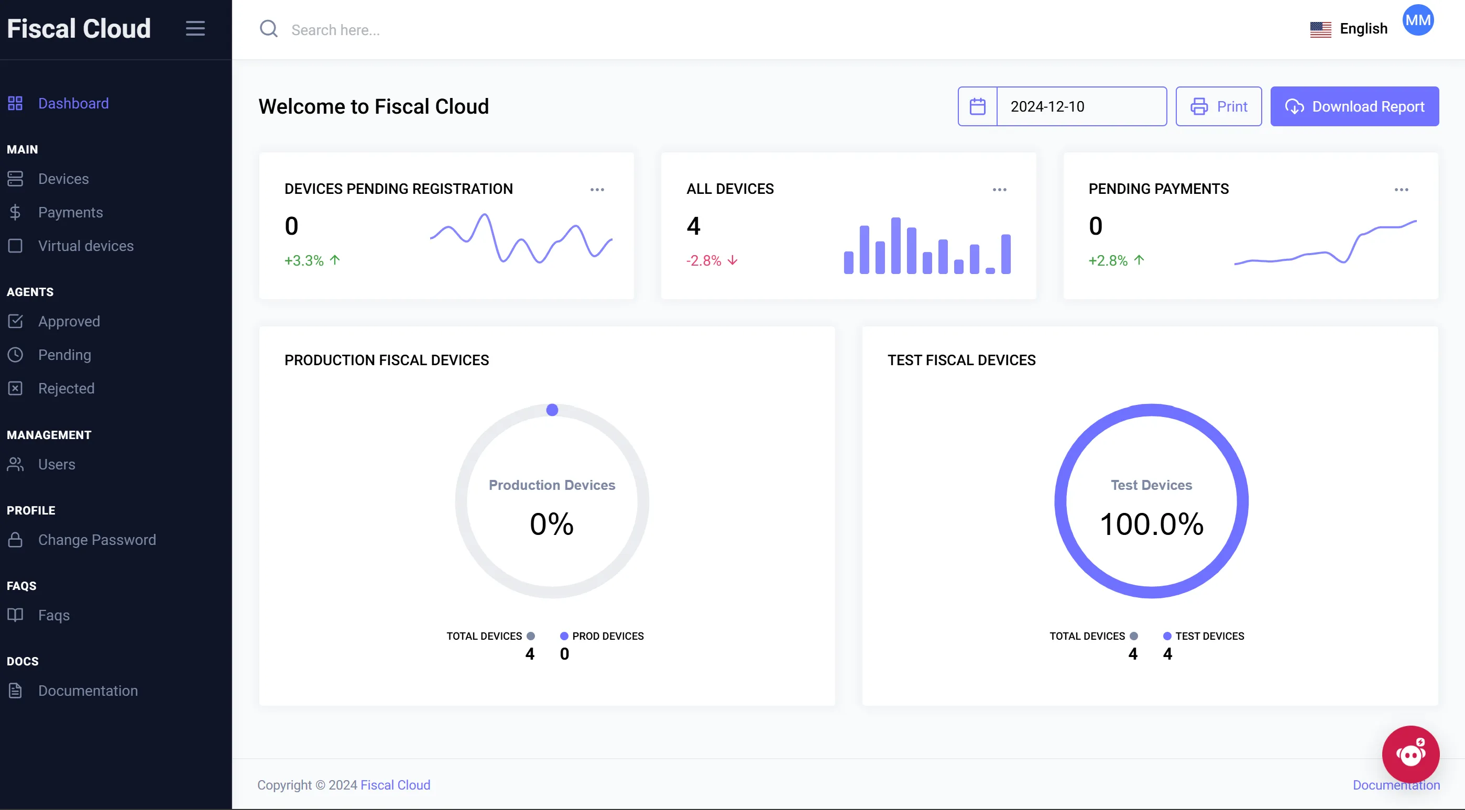
Task: Click the Virtual devices square icon
Action: point(15,246)
